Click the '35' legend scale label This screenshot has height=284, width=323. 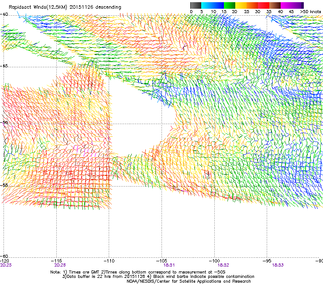(x=269, y=12)
